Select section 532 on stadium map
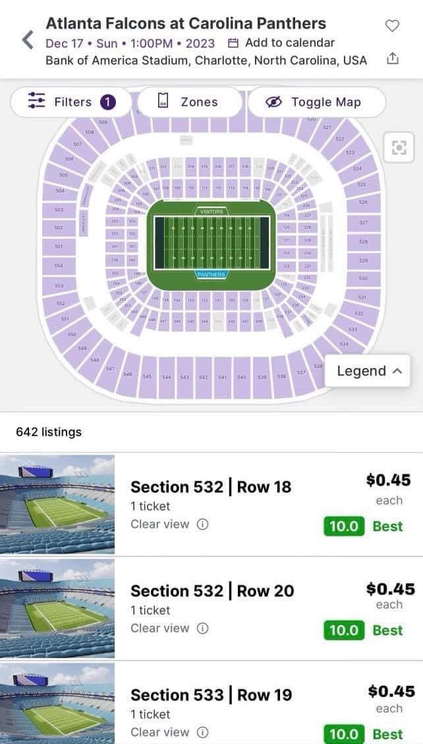Viewport: 423px width, 744px height. click(359, 314)
